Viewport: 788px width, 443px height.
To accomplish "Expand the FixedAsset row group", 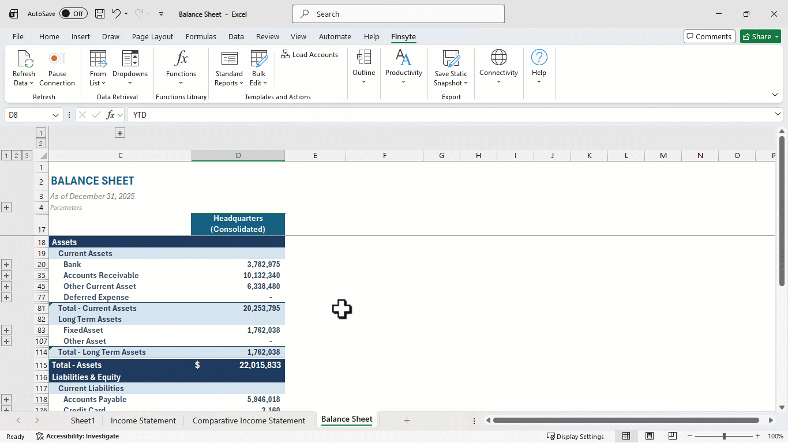I will pyautogui.click(x=6, y=330).
